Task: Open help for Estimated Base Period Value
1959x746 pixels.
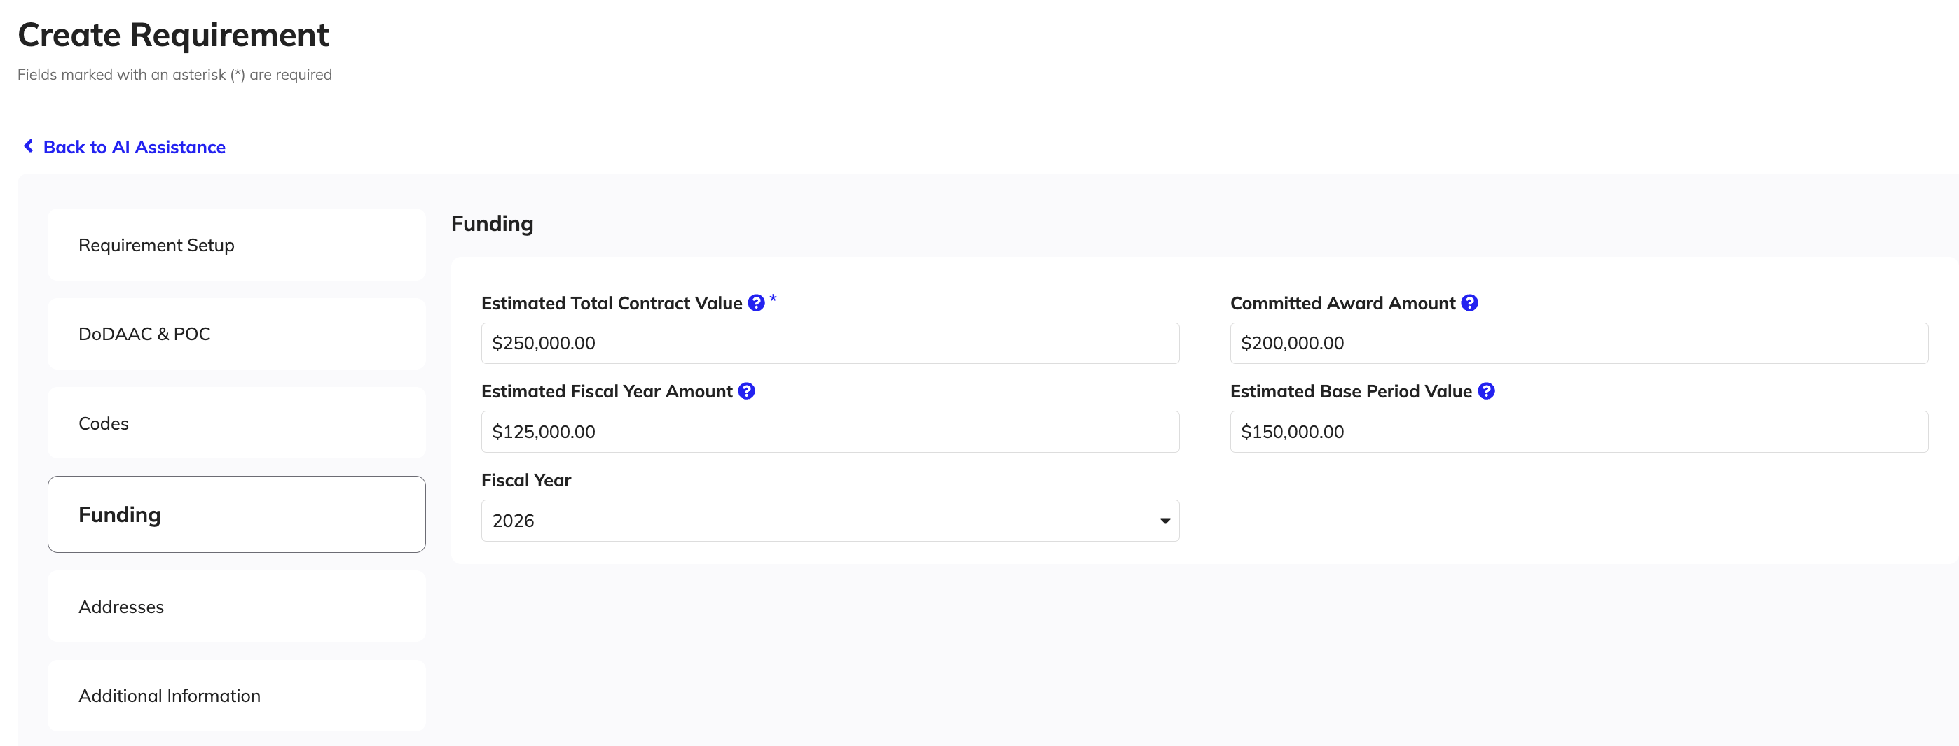Action: [1486, 391]
